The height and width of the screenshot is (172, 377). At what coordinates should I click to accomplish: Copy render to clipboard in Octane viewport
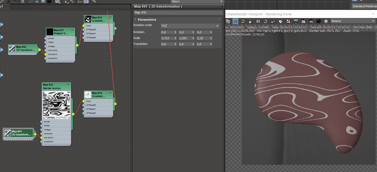pos(228,21)
